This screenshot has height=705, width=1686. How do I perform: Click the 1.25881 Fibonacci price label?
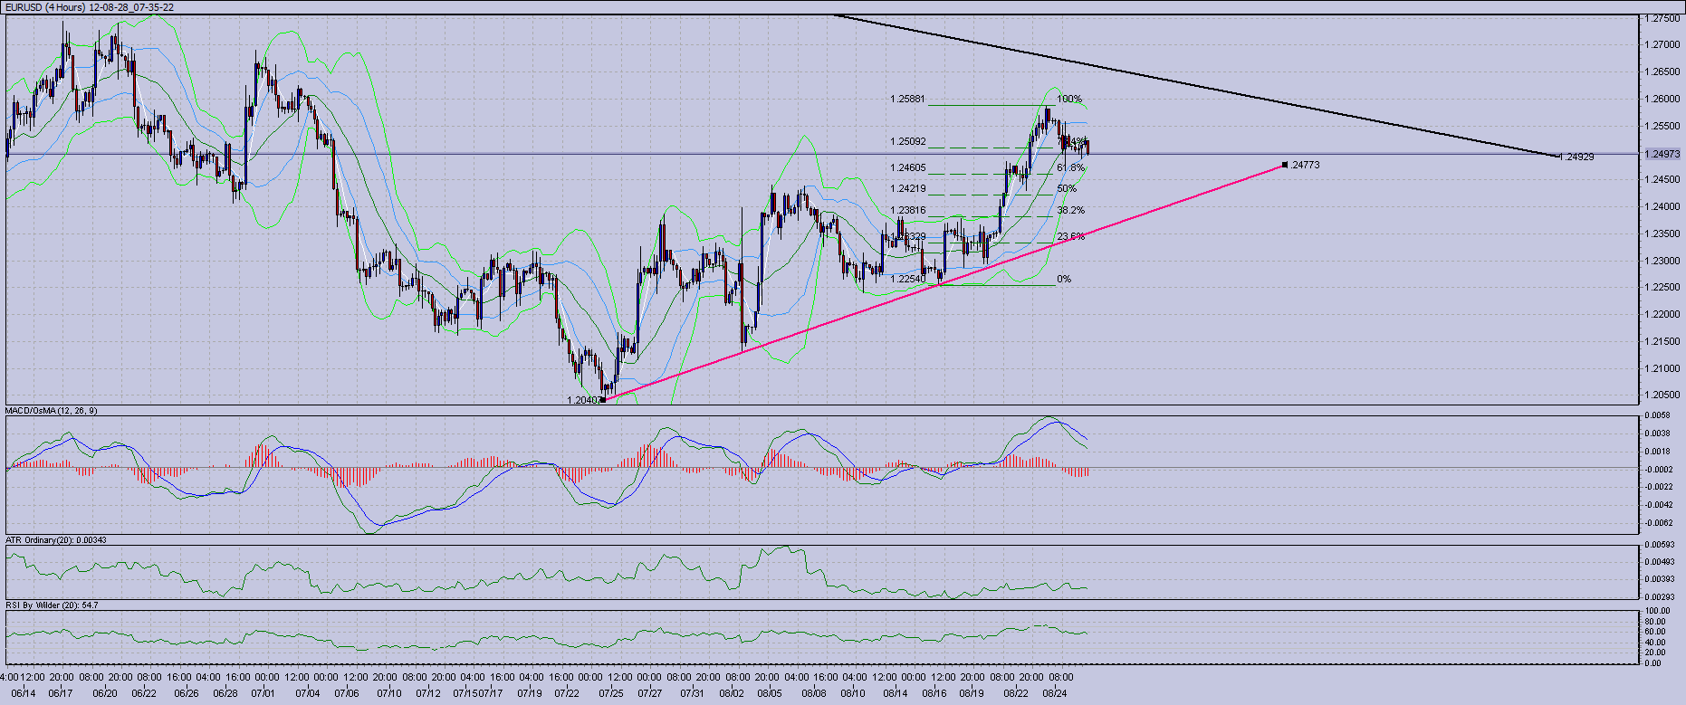pyautogui.click(x=907, y=100)
